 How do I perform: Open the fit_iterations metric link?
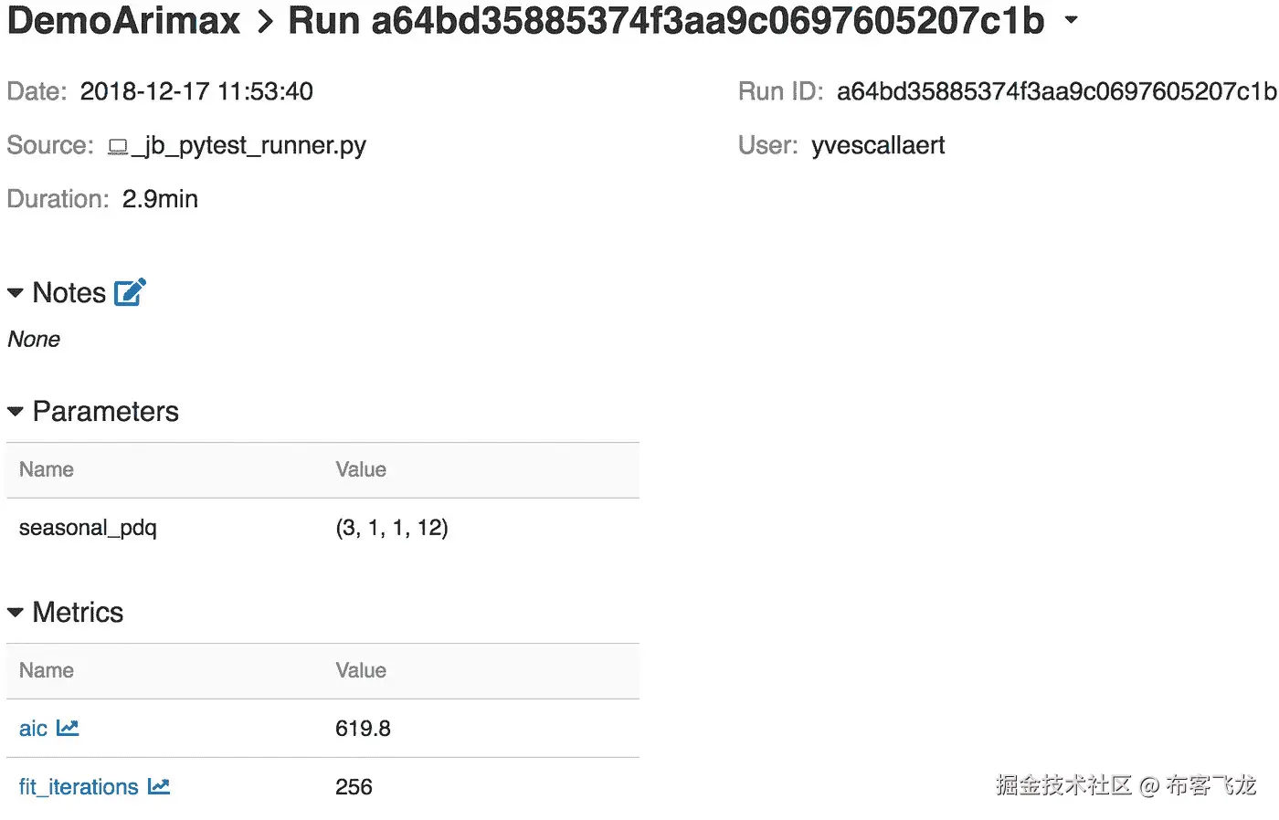[x=79, y=787]
